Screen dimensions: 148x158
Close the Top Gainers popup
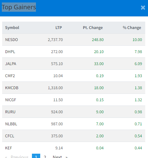(x=143, y=8)
